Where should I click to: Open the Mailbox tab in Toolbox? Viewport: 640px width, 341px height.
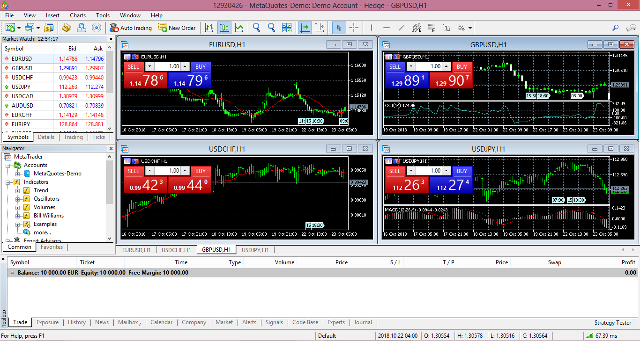(127, 322)
